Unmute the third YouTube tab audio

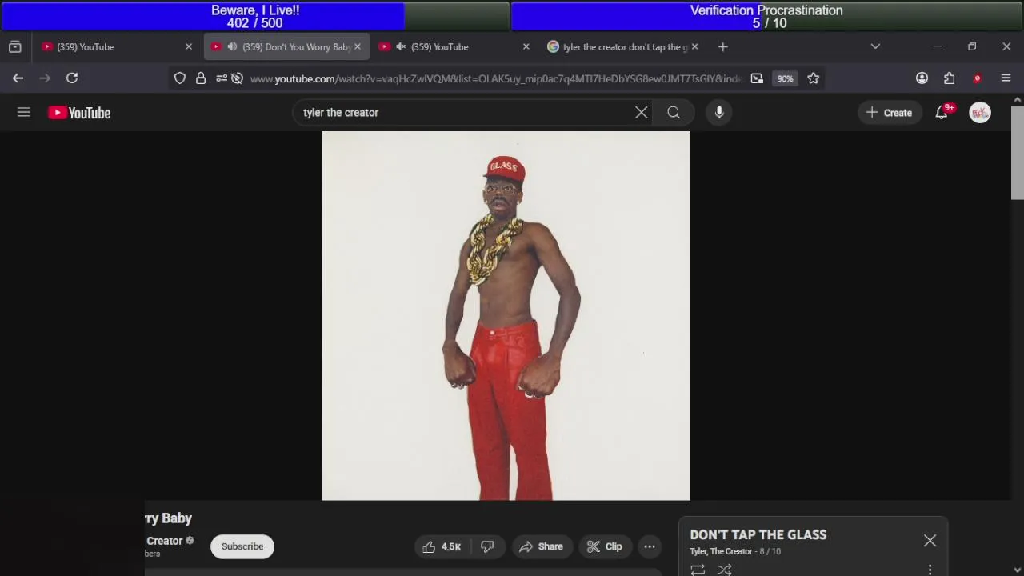tap(401, 47)
